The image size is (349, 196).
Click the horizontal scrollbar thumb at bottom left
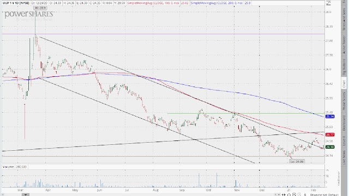[x=26, y=195]
